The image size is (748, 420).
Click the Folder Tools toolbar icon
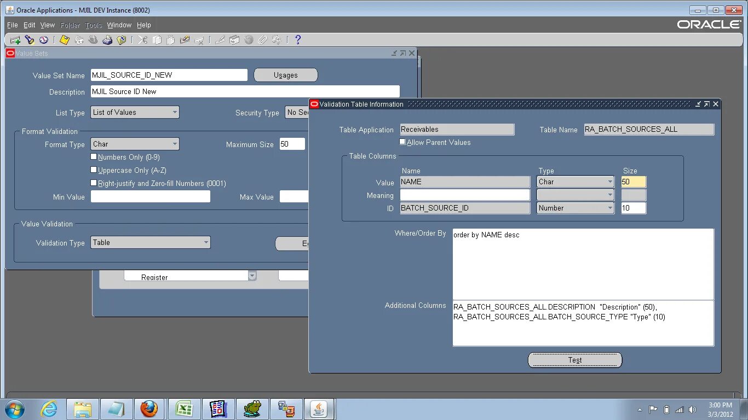coord(277,40)
